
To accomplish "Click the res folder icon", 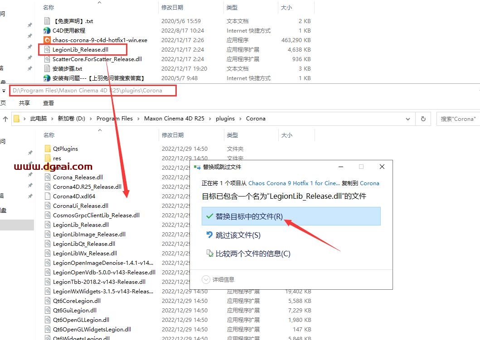I will click(48, 158).
